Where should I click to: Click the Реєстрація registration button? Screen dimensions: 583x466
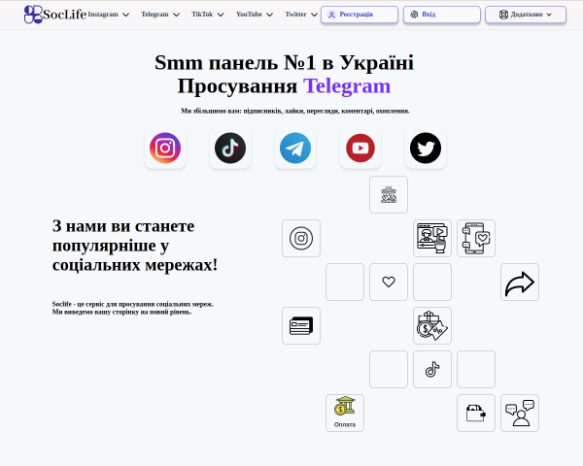360,15
